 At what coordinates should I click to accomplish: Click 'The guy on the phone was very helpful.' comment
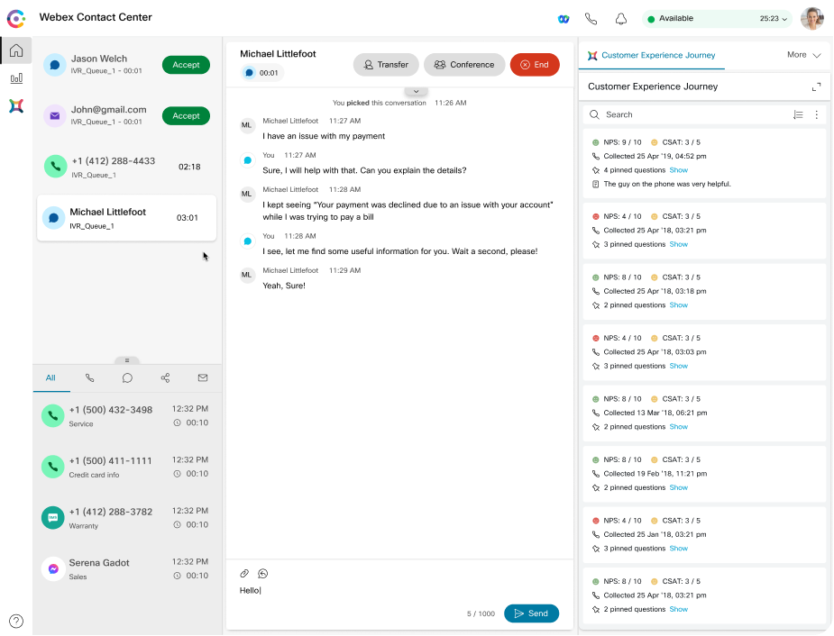667,184
